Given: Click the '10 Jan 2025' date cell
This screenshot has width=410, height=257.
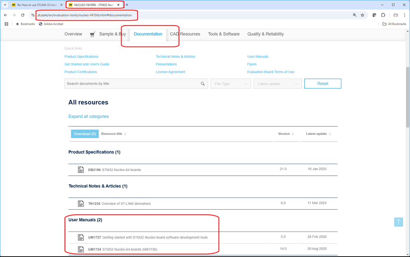Looking at the screenshot, I should [x=317, y=169].
